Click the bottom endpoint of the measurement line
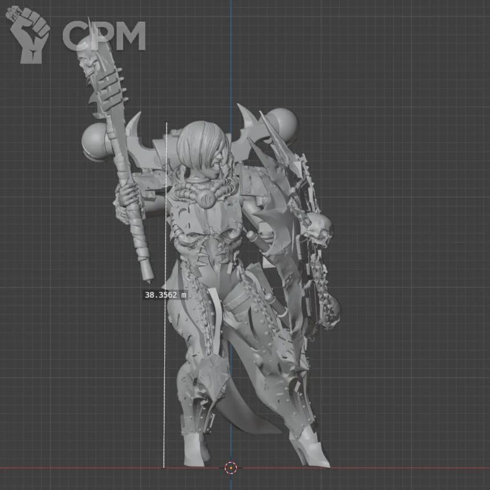This screenshot has height=490, width=490. (165, 467)
